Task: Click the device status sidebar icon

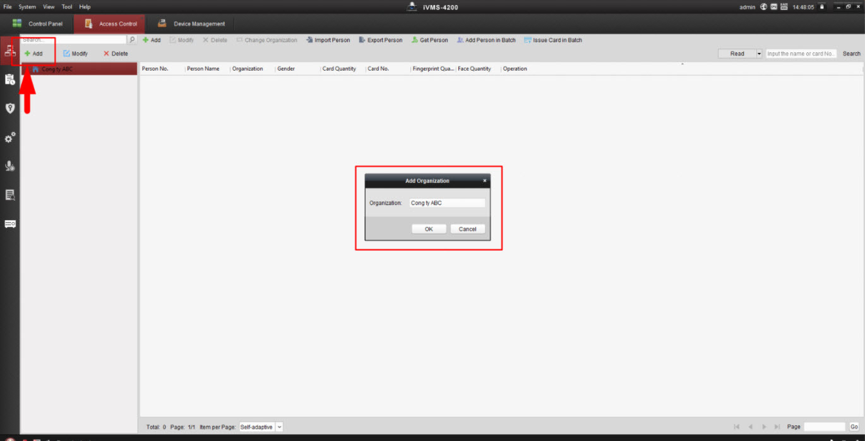Action: coord(9,224)
